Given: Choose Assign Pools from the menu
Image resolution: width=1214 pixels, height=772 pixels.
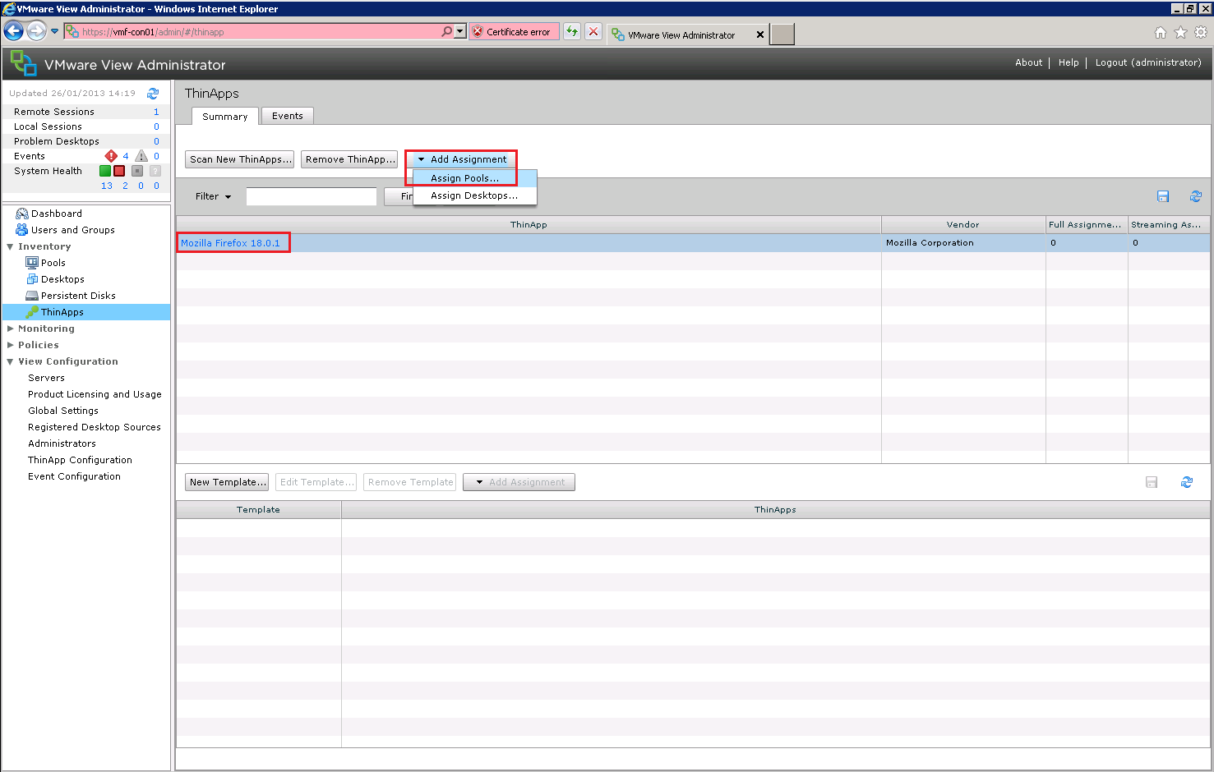Looking at the screenshot, I should pos(464,178).
